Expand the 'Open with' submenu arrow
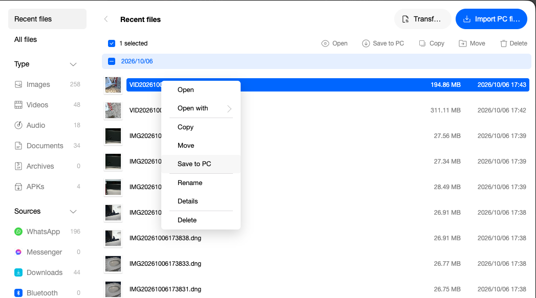Viewport: 536px width, 298px height. [229, 108]
